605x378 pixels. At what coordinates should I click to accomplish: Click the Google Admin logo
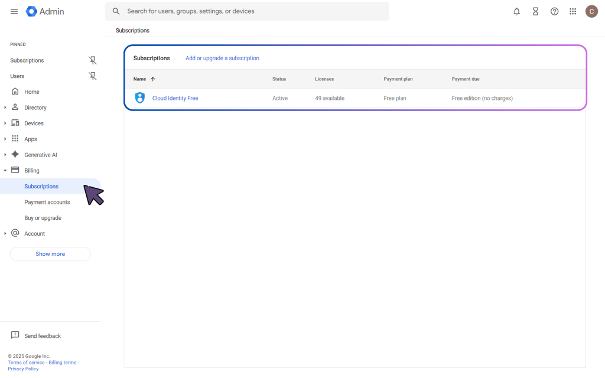click(x=45, y=11)
